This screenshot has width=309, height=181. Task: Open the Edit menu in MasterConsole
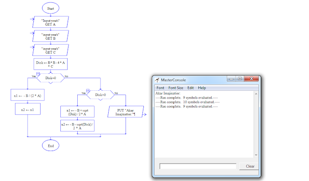[190, 88]
